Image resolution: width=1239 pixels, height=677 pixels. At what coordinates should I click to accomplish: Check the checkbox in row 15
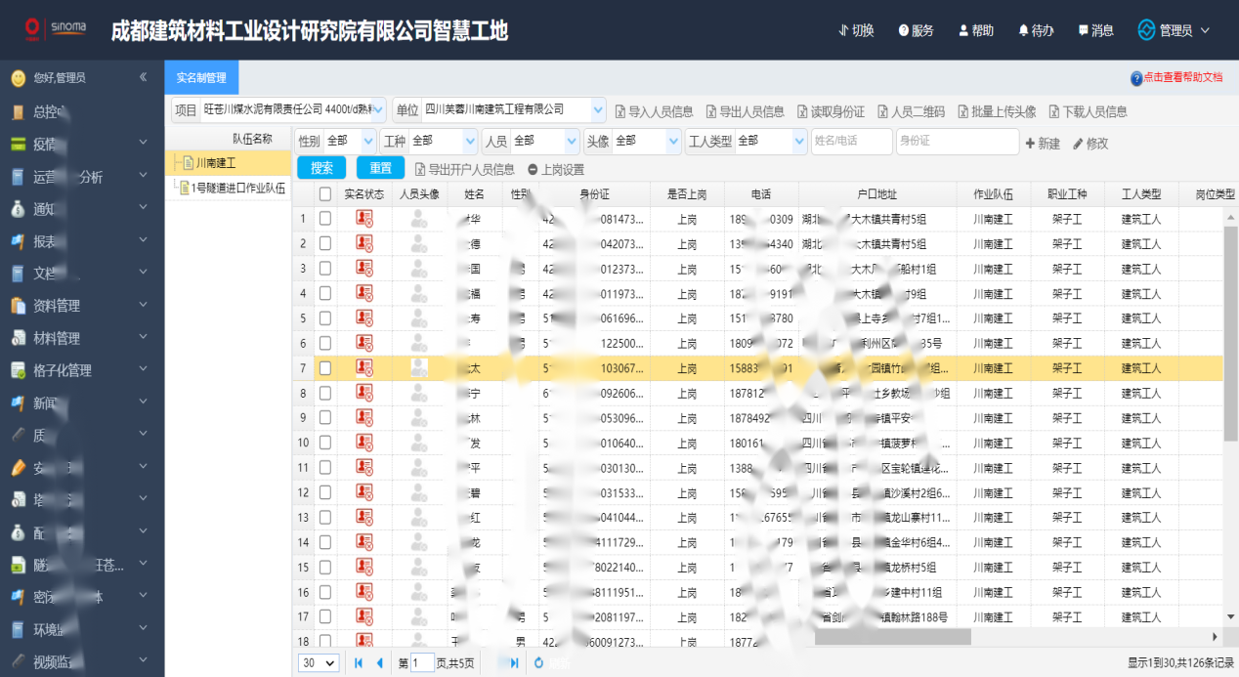pyautogui.click(x=325, y=567)
